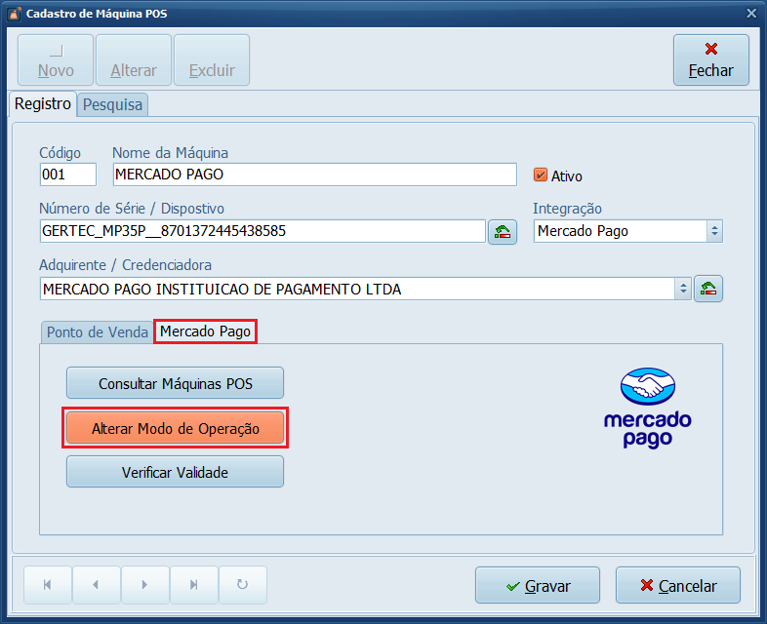Save with the Gravar button
This screenshot has width=767, height=624.
tap(538, 585)
